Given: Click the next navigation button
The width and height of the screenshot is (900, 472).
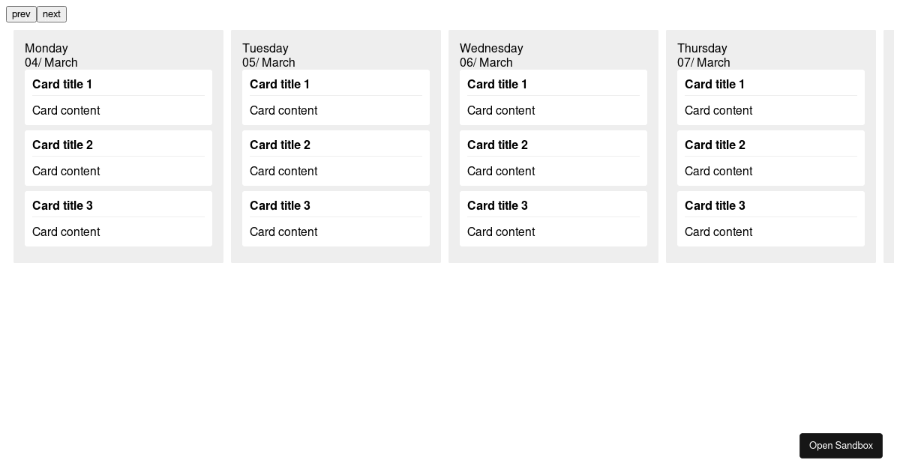Looking at the screenshot, I should point(51,13).
